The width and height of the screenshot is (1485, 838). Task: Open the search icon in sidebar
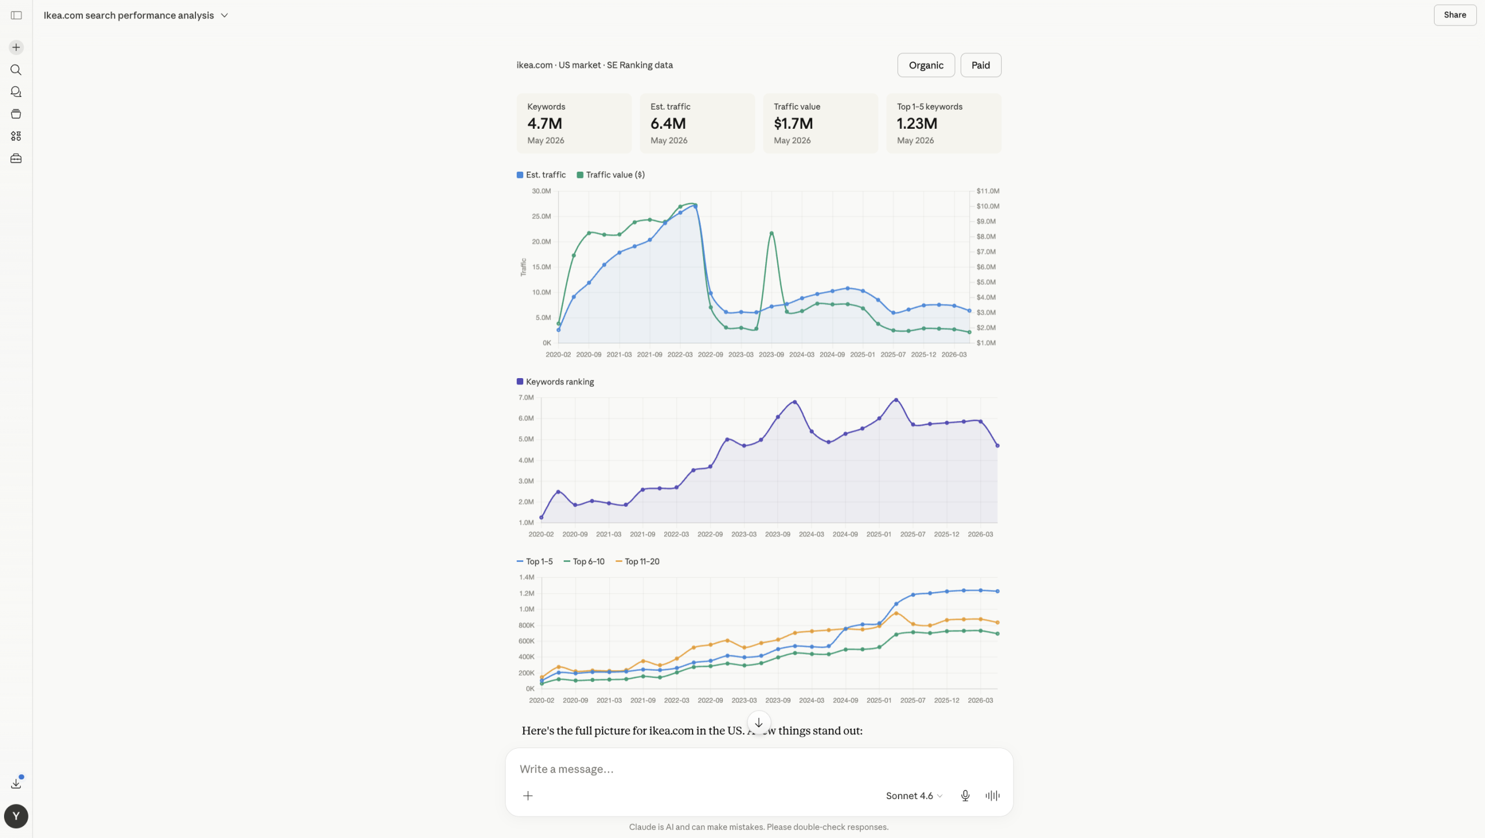click(x=16, y=70)
